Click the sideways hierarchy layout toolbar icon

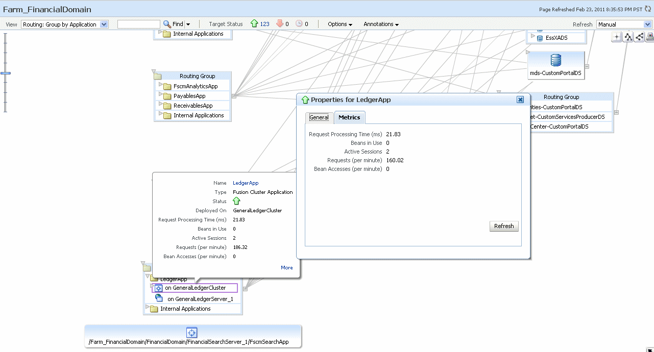point(639,37)
